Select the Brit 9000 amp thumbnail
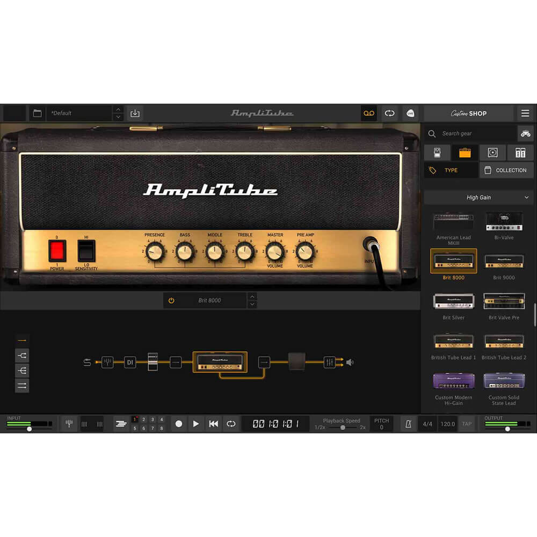This screenshot has width=537, height=537. [x=504, y=262]
